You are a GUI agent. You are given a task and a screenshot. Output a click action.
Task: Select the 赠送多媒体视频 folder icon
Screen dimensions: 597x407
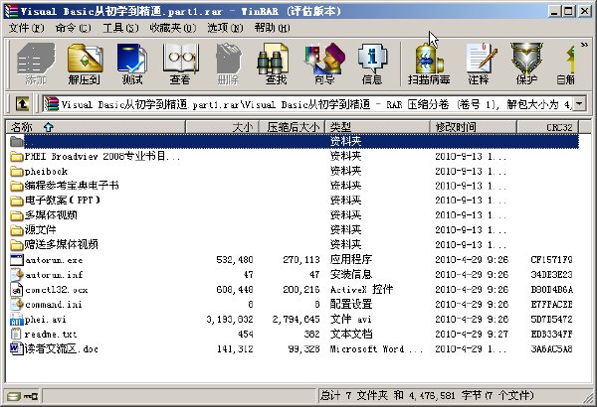pyautogui.click(x=17, y=245)
